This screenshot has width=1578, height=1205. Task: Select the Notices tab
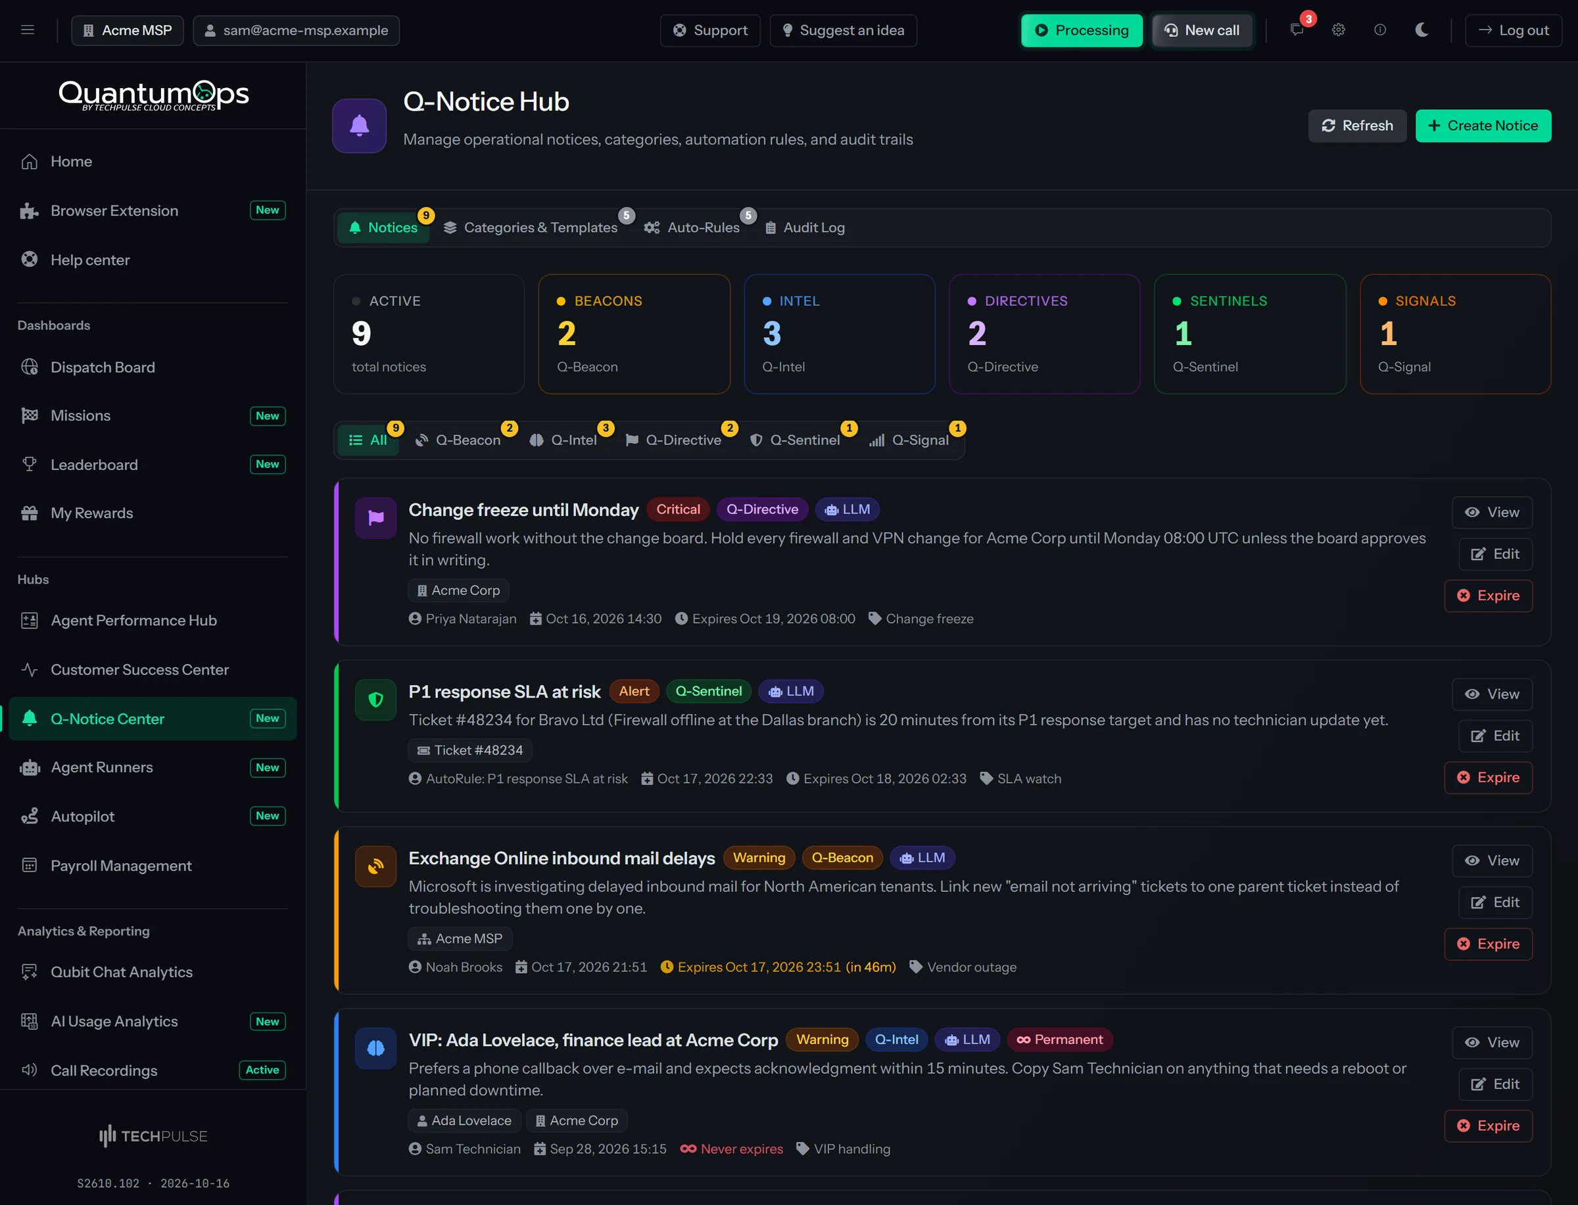click(x=384, y=227)
